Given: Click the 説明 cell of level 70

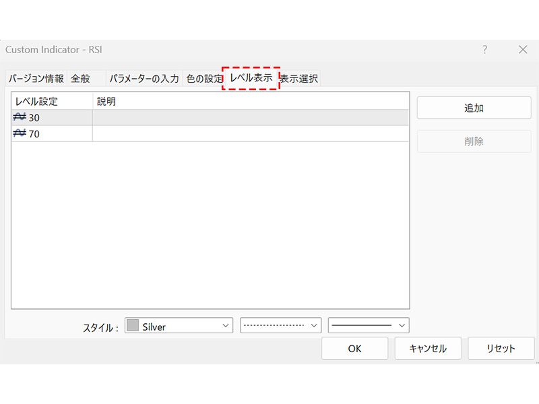Looking at the screenshot, I should click(x=249, y=133).
